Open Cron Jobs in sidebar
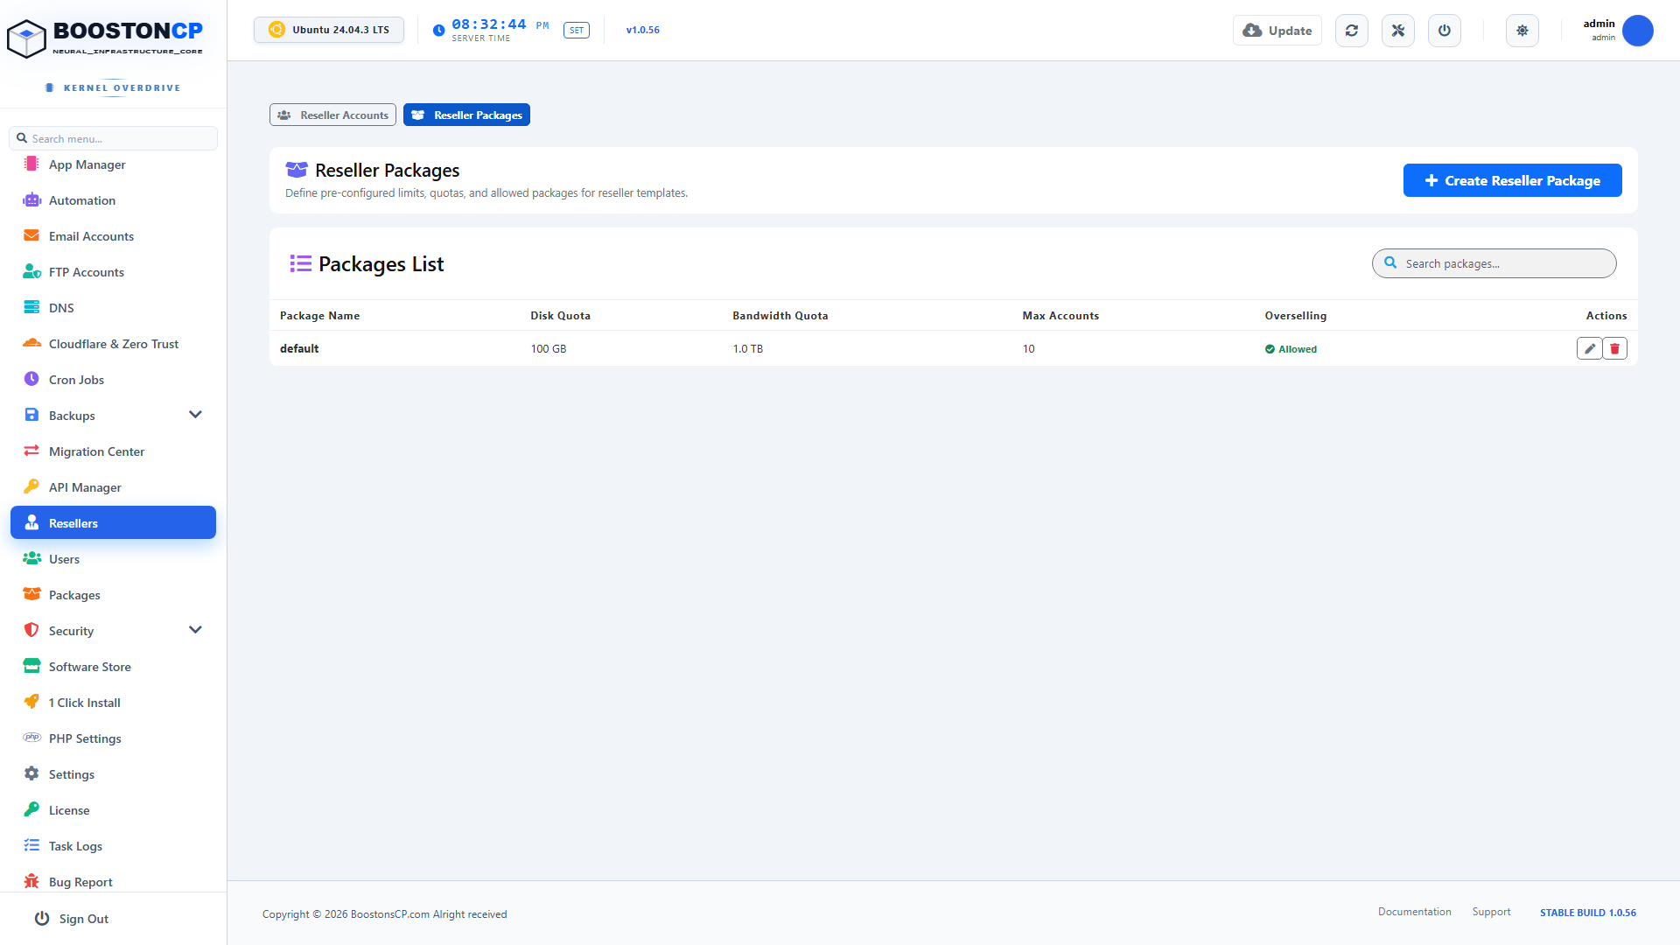 [113, 380]
